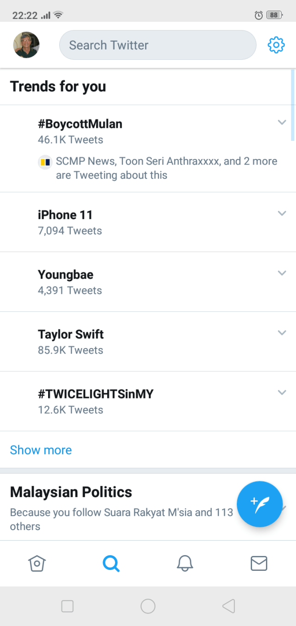Tap the compose tweet floating button

(x=259, y=504)
